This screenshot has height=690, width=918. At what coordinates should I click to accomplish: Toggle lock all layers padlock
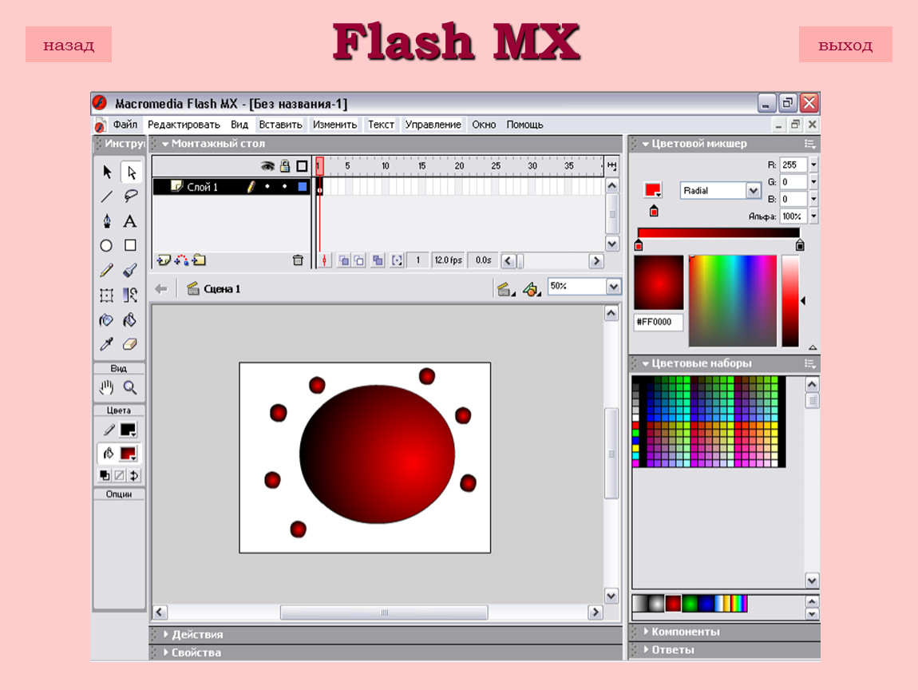pos(285,166)
